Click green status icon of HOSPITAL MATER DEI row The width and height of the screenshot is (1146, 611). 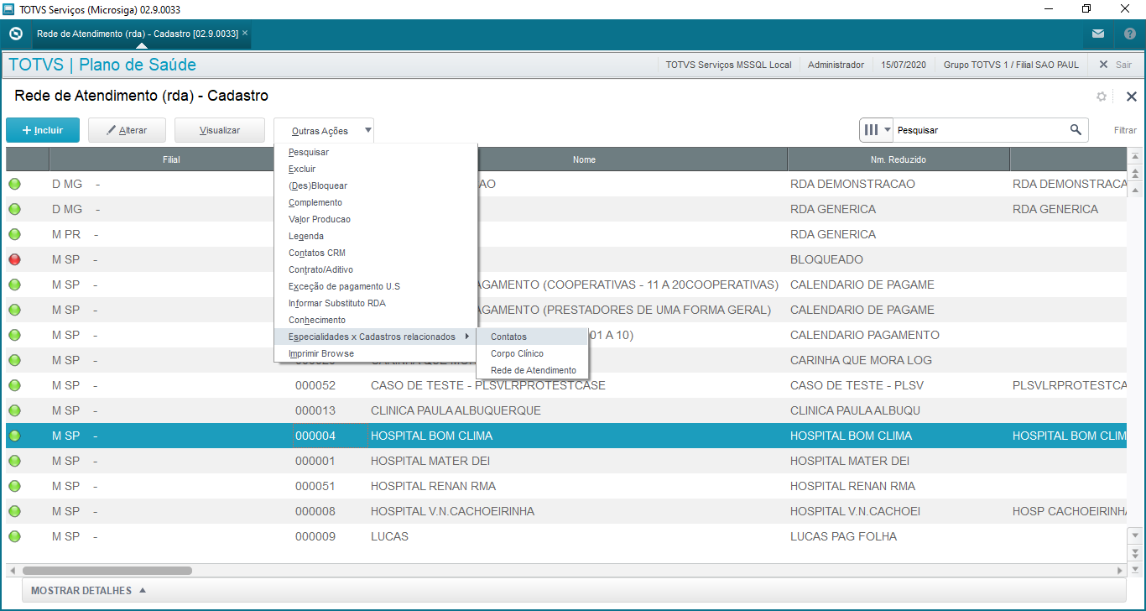(x=15, y=461)
